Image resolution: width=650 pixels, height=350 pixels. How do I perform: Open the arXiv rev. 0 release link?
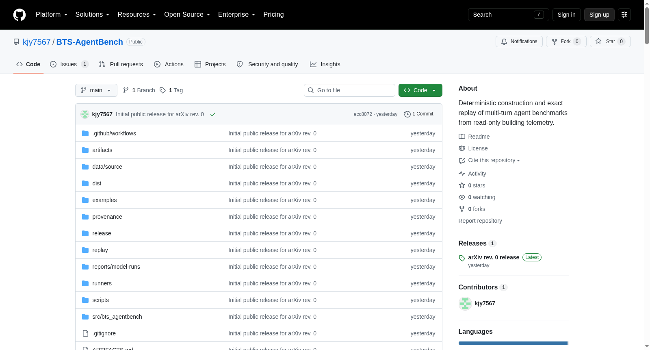pos(494,257)
